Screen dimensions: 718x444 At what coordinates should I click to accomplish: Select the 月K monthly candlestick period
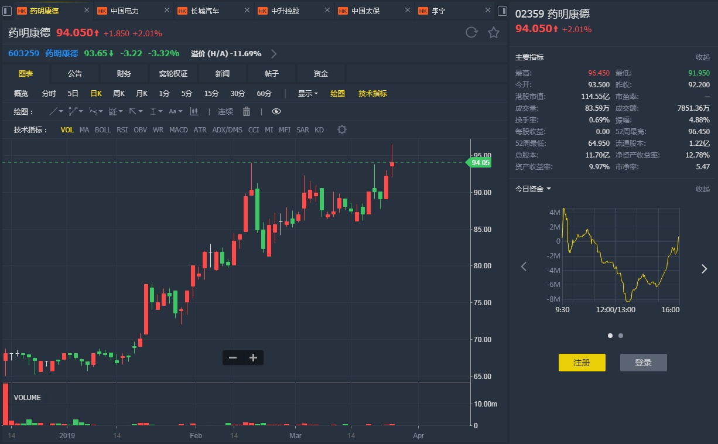click(x=142, y=94)
